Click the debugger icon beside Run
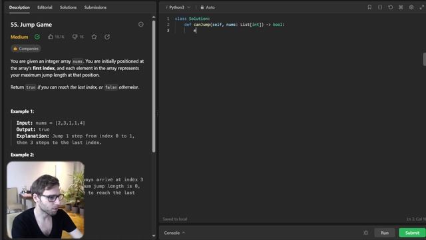 coord(365,233)
